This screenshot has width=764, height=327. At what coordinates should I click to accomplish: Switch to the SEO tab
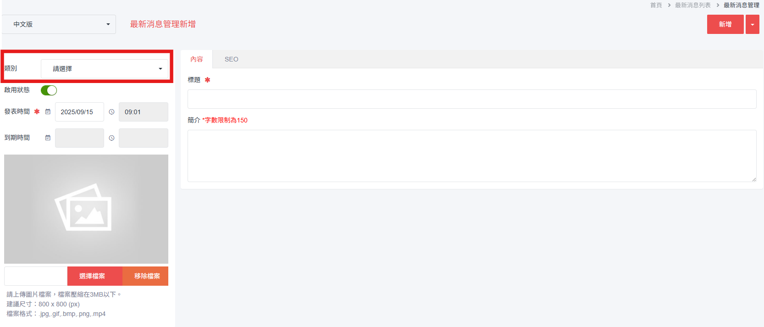point(232,59)
